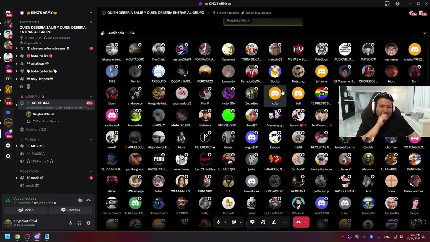The width and height of the screenshot is (430, 242).
Task: Open the server folder icon in sidebar
Action: (8, 112)
